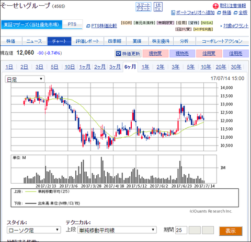Screen dimensions: 251x242
Task: Click the volume bar chart
Action: (114, 169)
